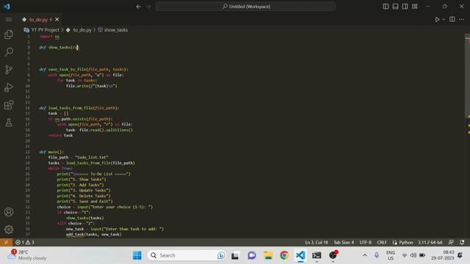Open the Terminal app from the taskbar

[x=317, y=255]
